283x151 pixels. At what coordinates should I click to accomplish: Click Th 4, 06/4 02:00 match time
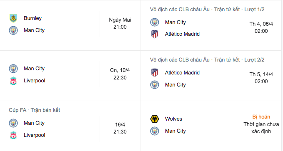(x=261, y=27)
